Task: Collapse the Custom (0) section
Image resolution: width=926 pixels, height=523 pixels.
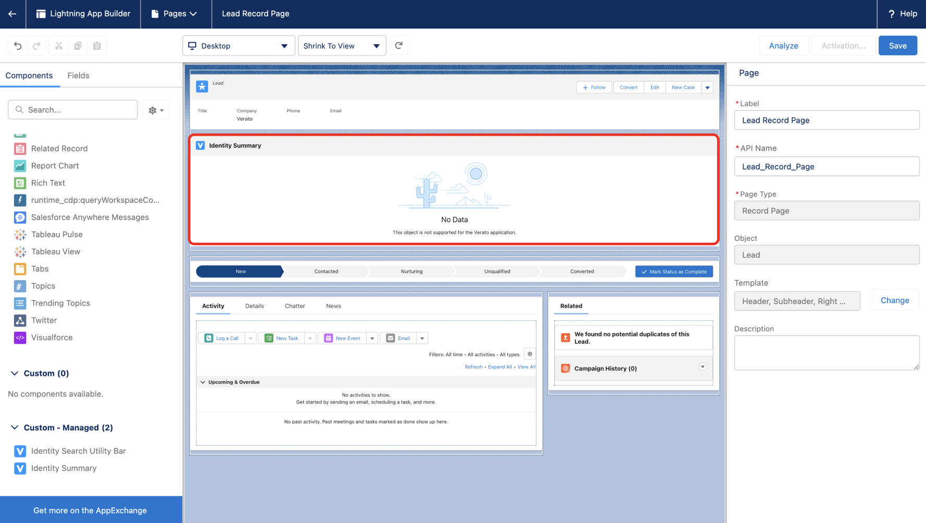Action: (15, 373)
